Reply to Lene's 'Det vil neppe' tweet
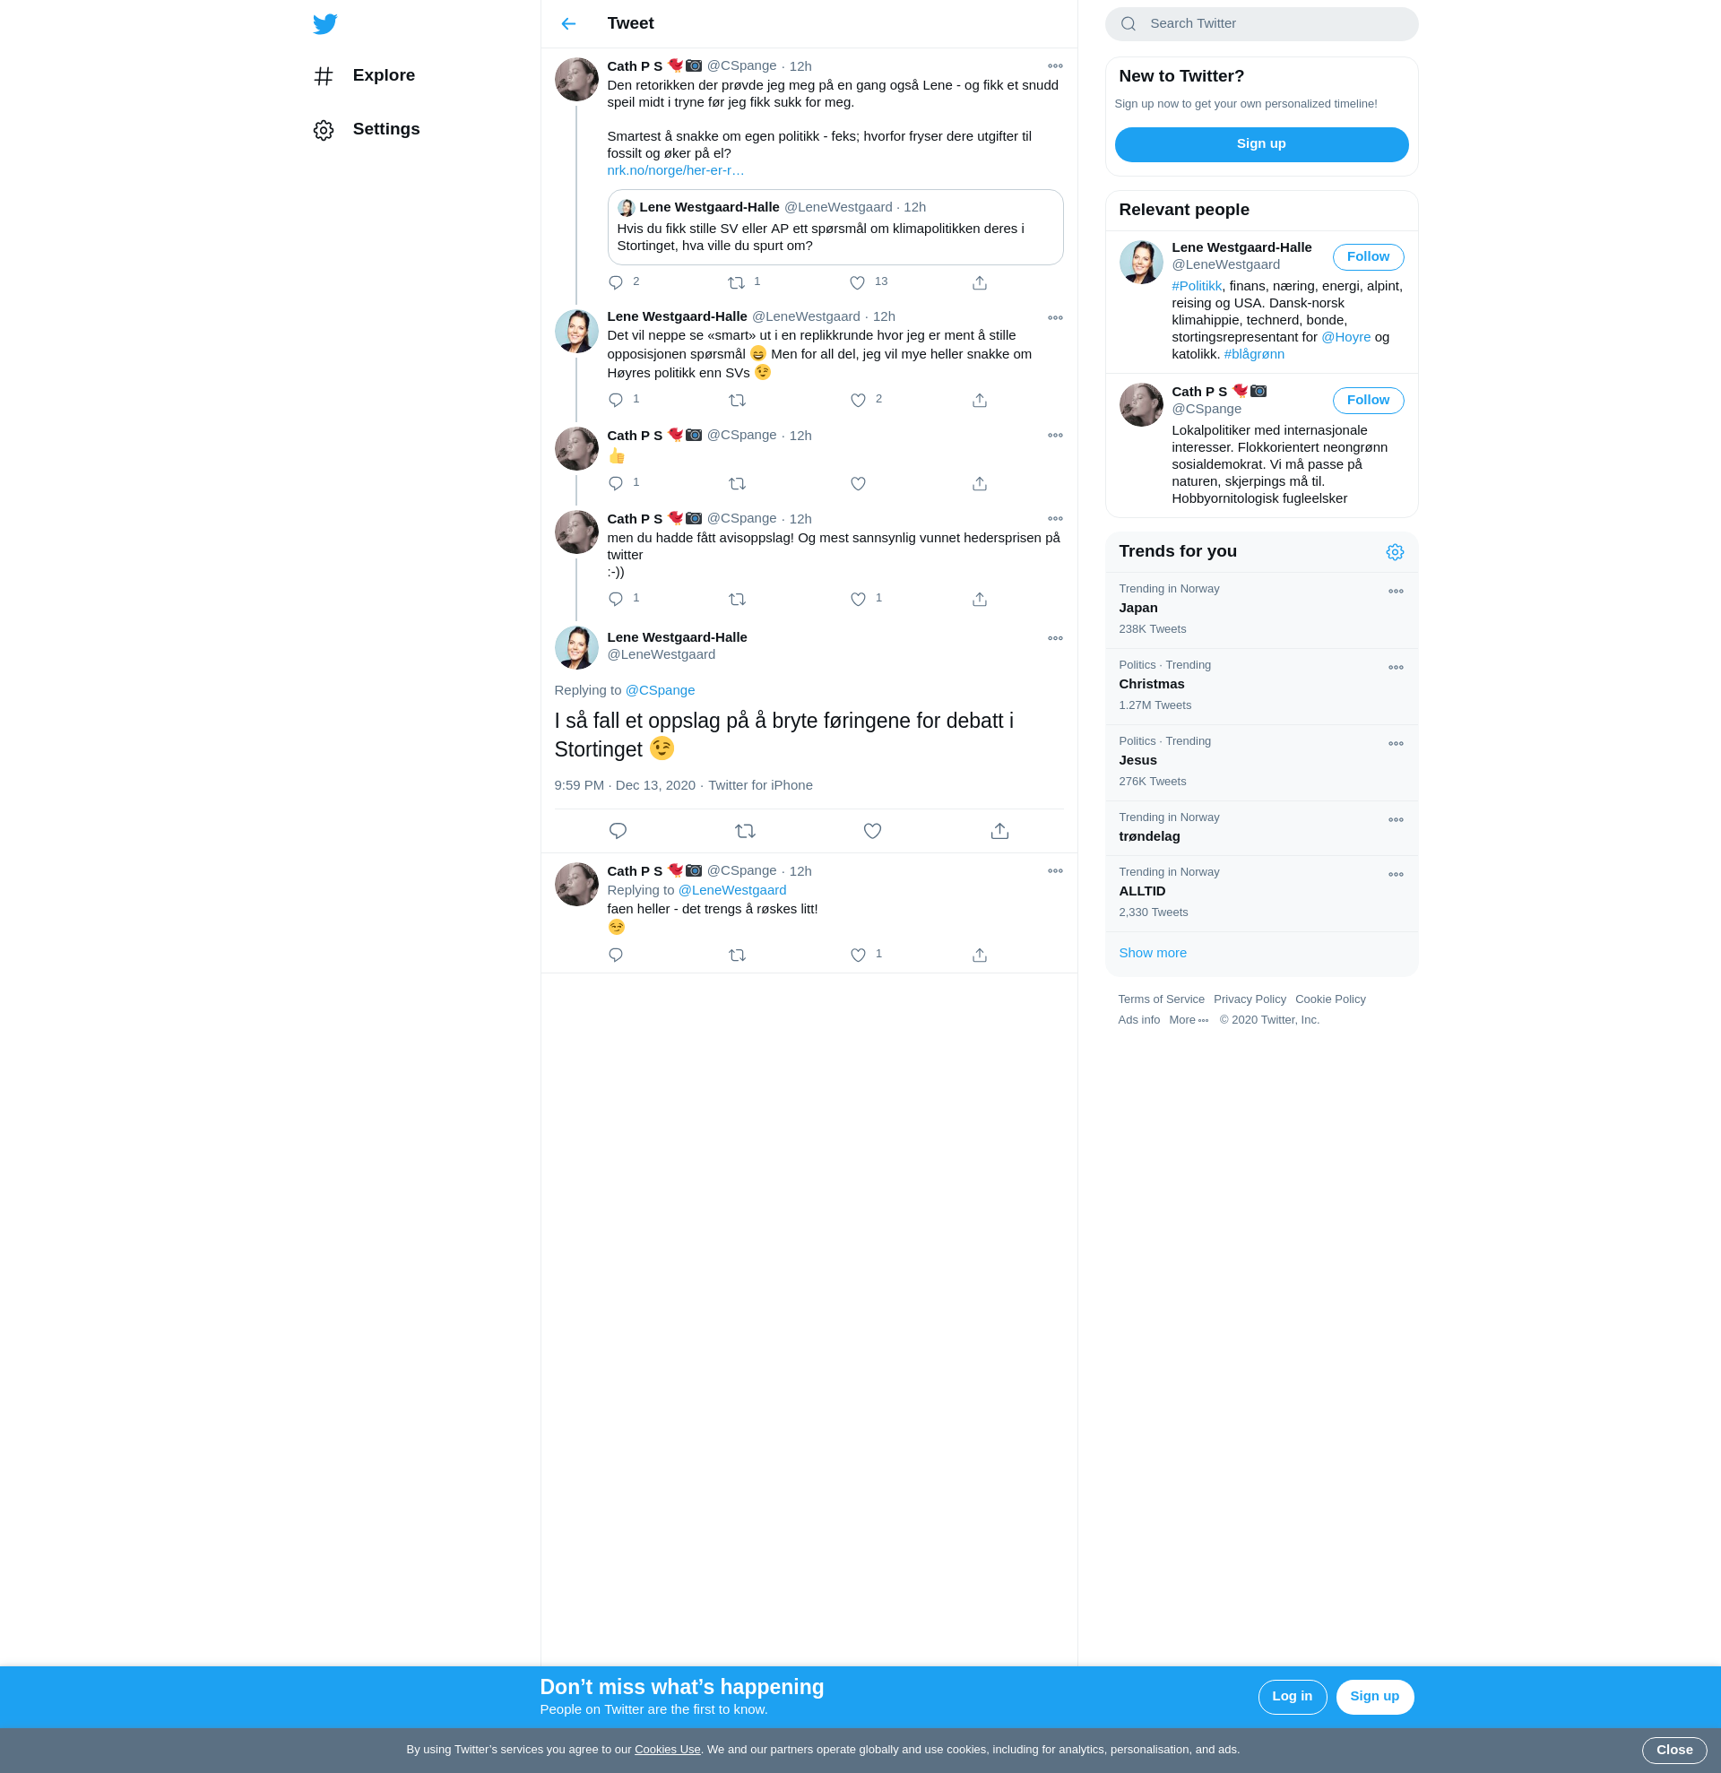The image size is (1721, 1773). (x=616, y=400)
